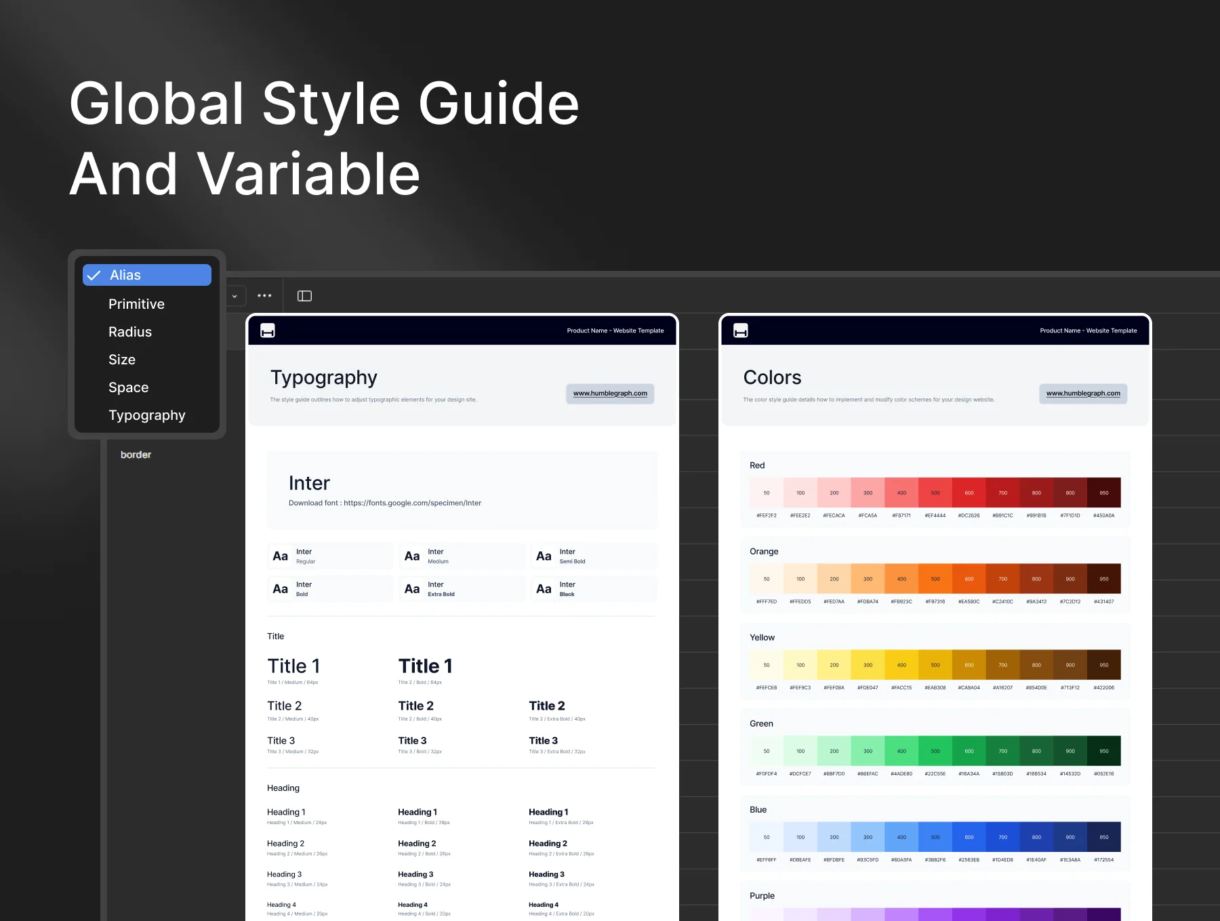Click the Yellow palette label
Image resolution: width=1220 pixels, height=921 pixels.
(762, 637)
